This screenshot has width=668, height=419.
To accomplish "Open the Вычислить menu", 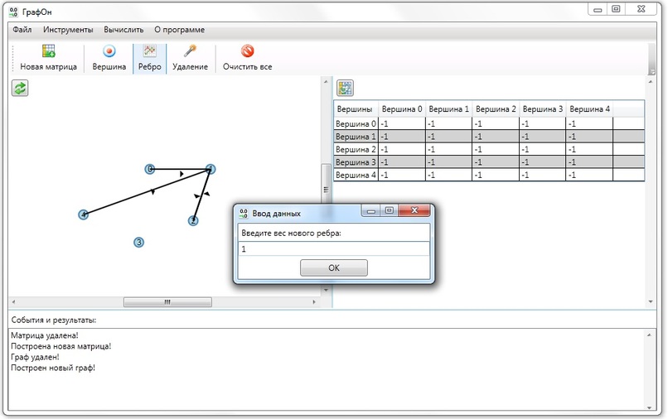I will point(123,30).
